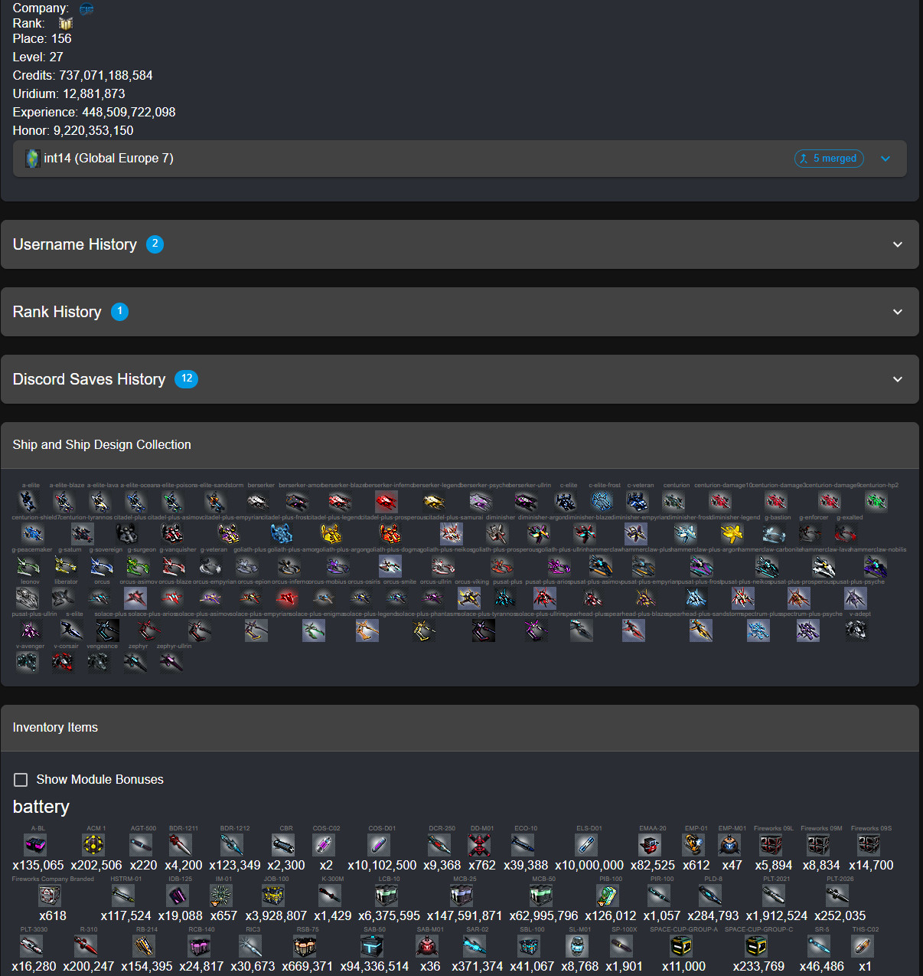The height and width of the screenshot is (976, 923).
Task: Click the Username History count badge
Action: pos(155,244)
